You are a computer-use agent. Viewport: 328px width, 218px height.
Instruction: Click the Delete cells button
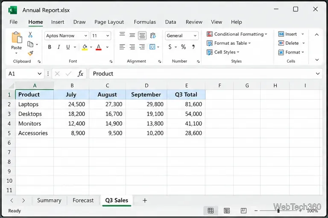(288, 43)
